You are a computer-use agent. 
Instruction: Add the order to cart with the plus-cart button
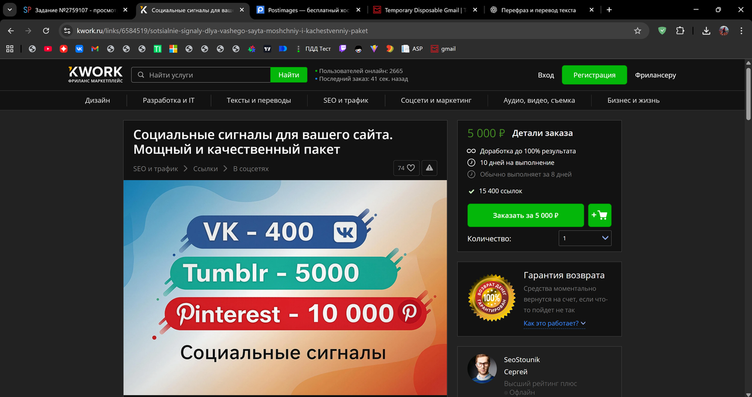coord(600,215)
